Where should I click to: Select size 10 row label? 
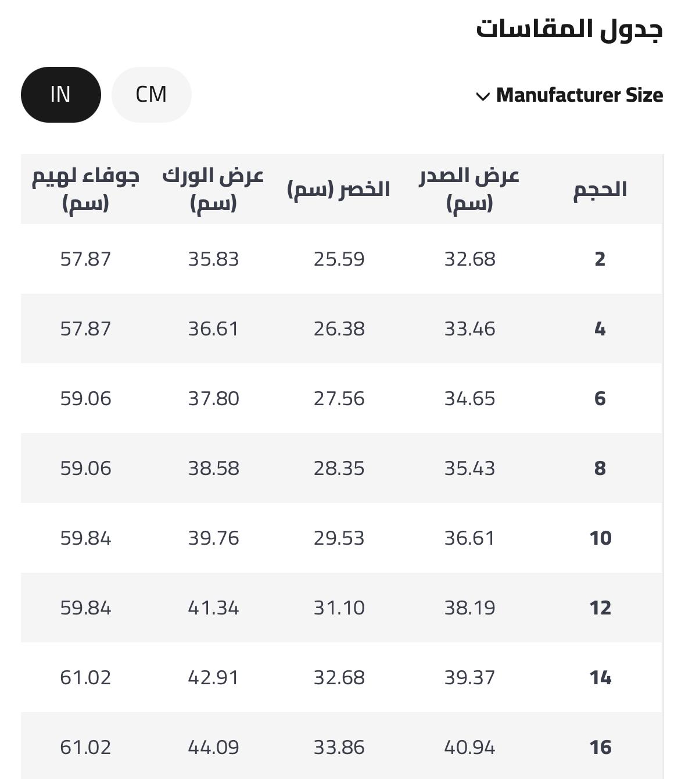point(600,538)
